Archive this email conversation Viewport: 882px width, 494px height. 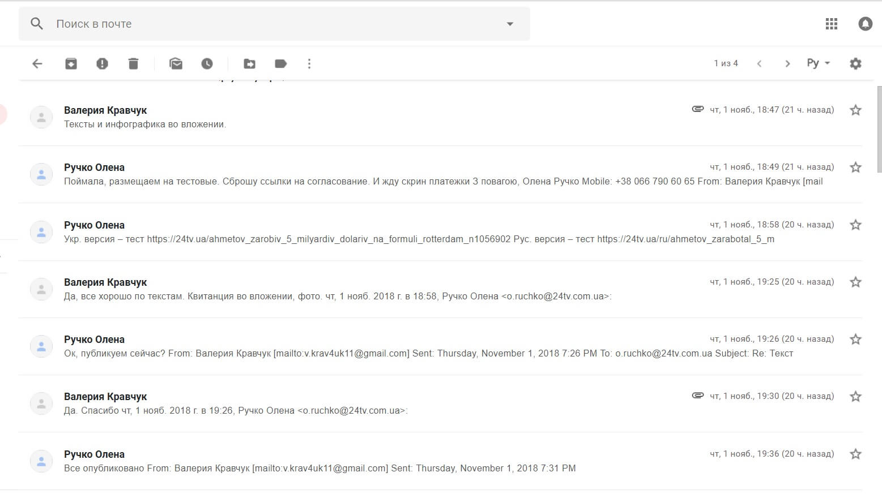(71, 64)
